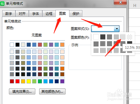Screen dimensions: 140x104
Task: Pick the purple swatch in top theme row
Action: click(x=51, y=45)
